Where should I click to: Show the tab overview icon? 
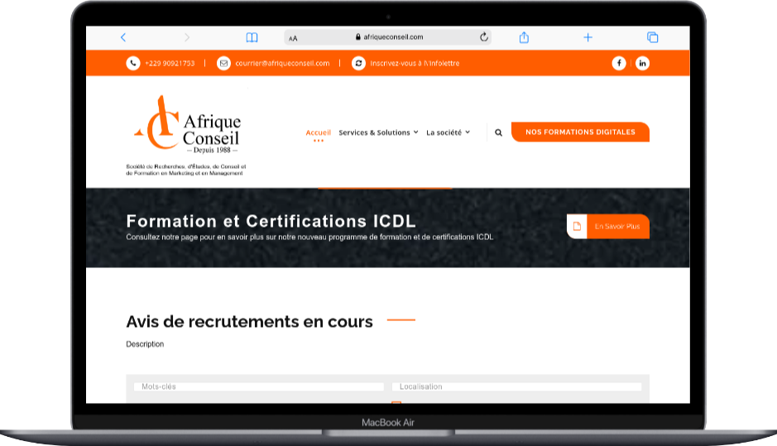click(x=652, y=37)
